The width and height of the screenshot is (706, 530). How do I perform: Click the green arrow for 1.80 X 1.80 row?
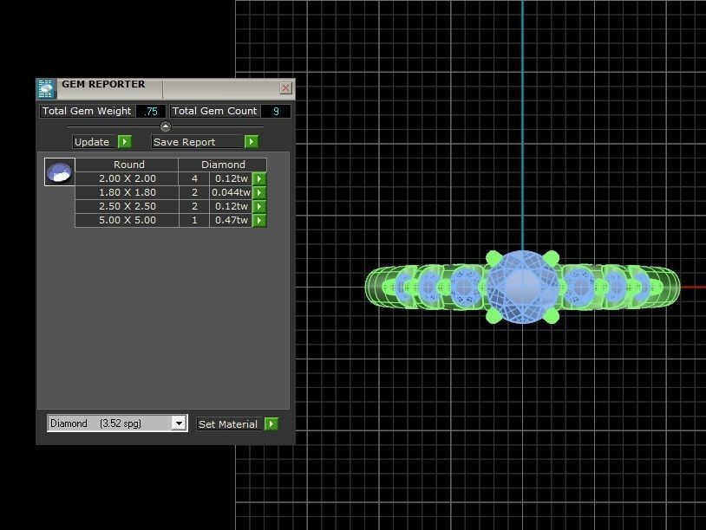pyautogui.click(x=259, y=192)
